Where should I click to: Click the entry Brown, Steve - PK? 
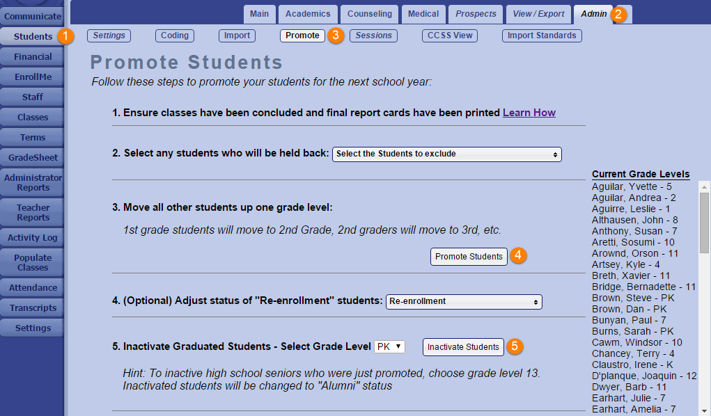[633, 298]
